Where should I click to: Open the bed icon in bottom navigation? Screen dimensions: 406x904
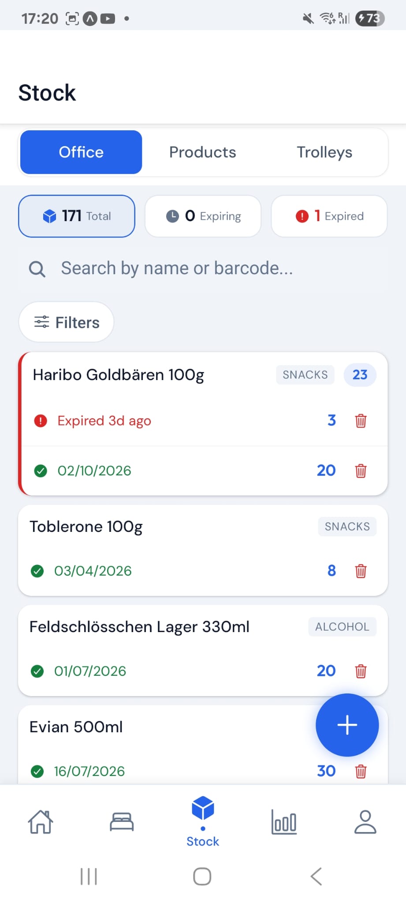pos(122,822)
